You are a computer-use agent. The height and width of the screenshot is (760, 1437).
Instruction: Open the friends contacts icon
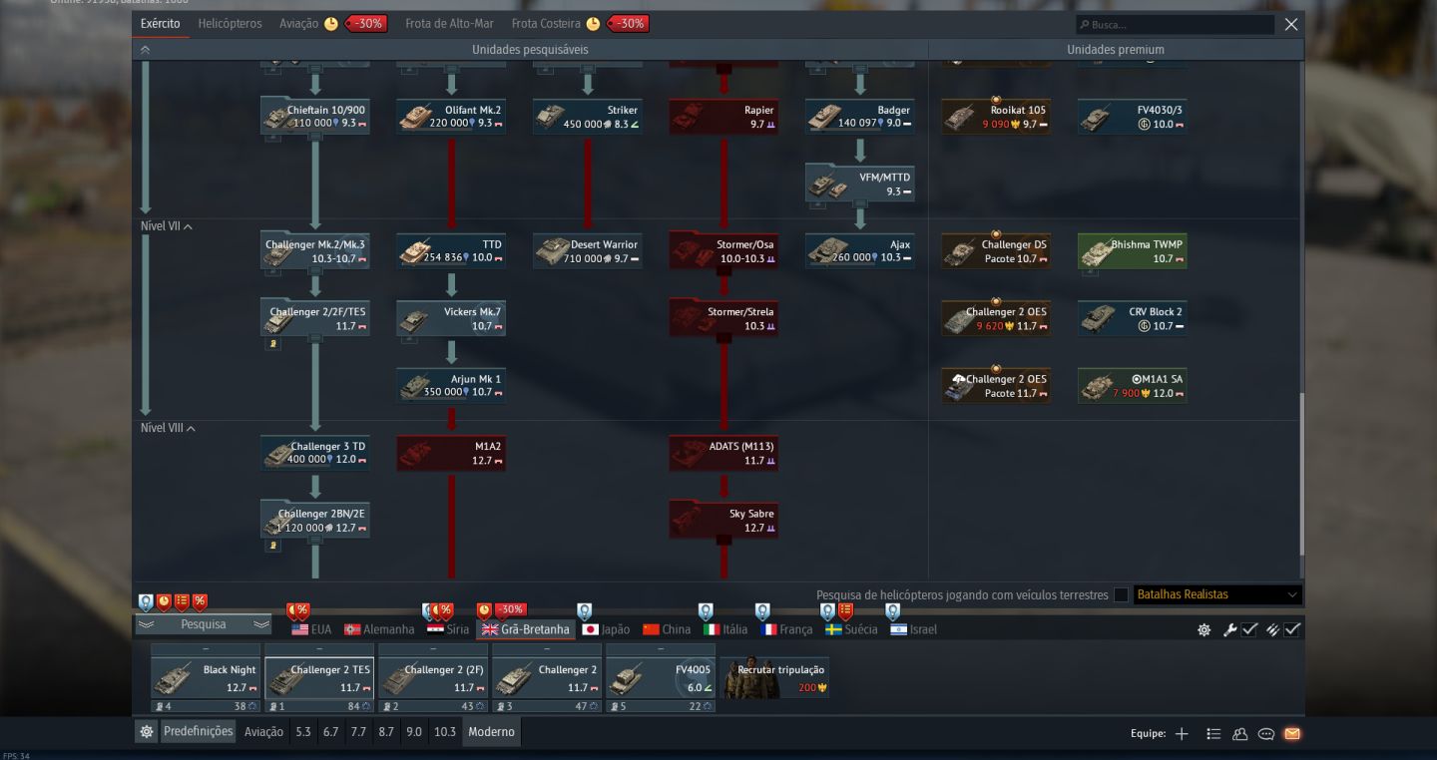point(1240,734)
